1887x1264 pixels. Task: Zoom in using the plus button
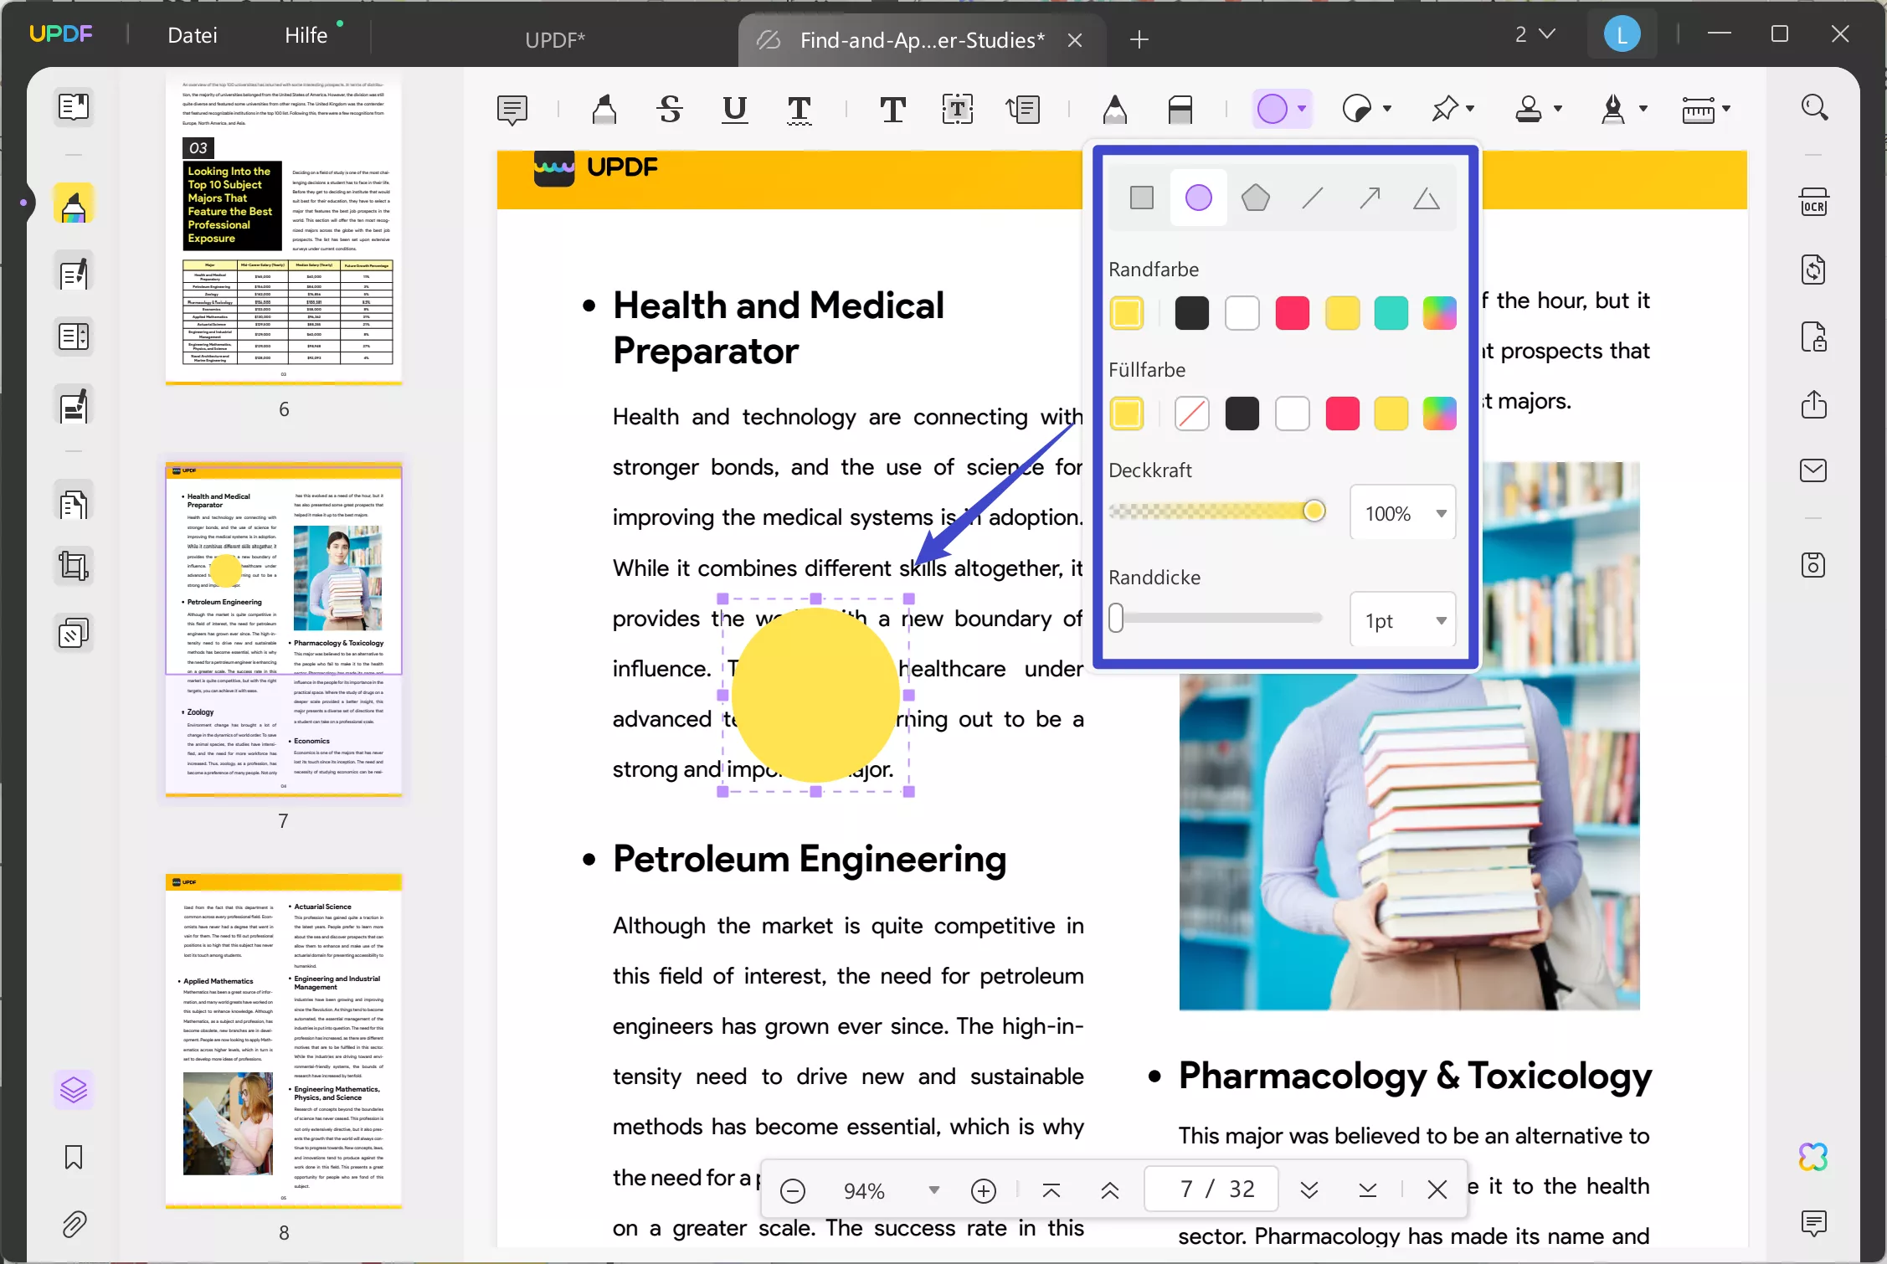tap(984, 1190)
